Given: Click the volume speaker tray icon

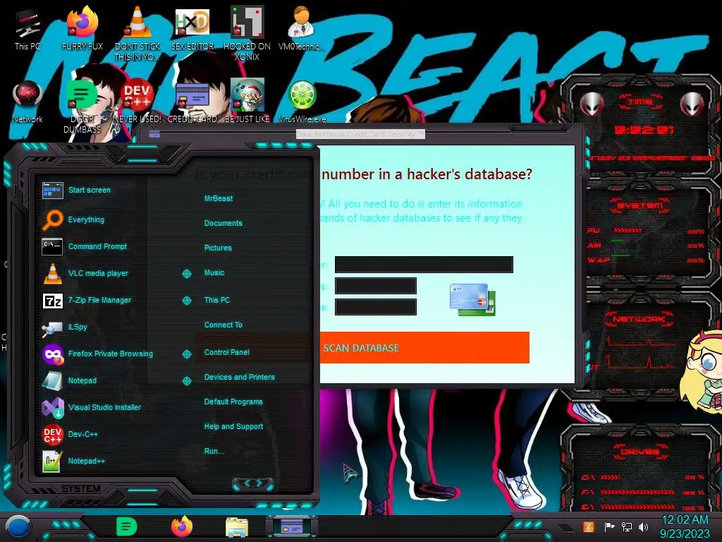Looking at the screenshot, I should (x=644, y=526).
